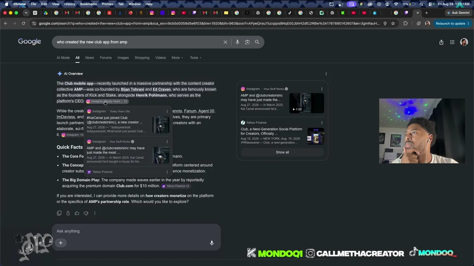Open the '#KaiCenat just joined Club' popup result
Viewport: 474px width, 266px height.
click(x=114, y=120)
